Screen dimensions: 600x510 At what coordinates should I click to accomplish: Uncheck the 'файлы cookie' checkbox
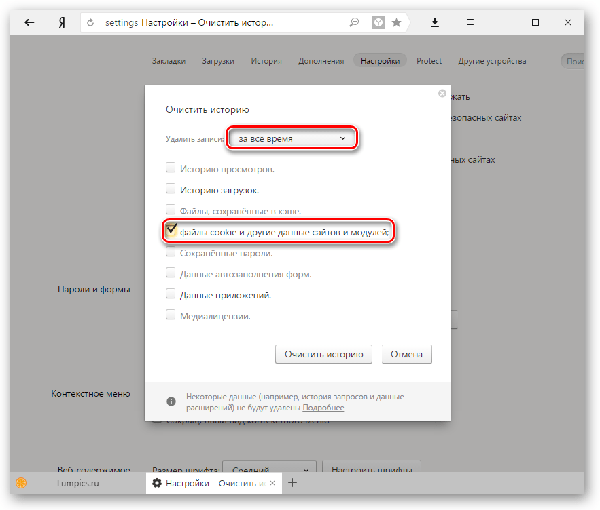click(x=171, y=231)
